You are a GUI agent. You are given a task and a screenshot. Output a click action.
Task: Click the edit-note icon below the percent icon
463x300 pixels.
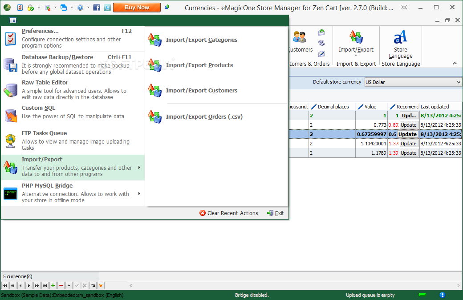coord(321,54)
